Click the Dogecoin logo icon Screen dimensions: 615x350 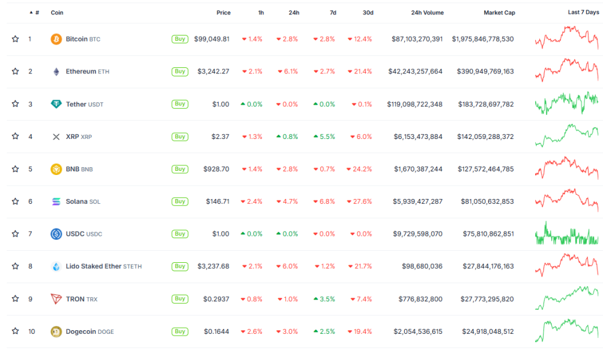click(56, 331)
